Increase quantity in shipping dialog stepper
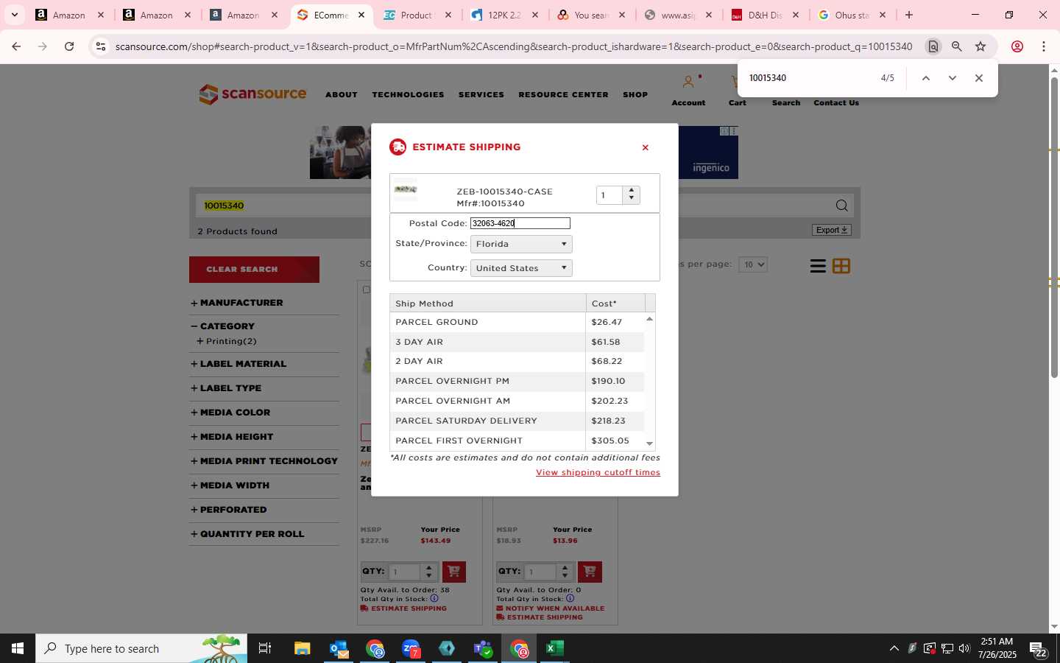The image size is (1060, 663). [632, 191]
